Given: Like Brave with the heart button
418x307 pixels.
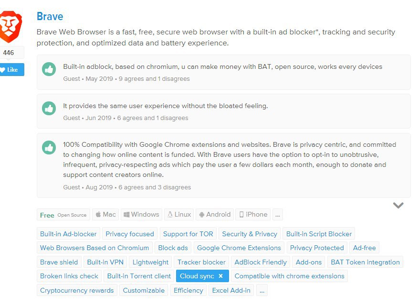Looking at the screenshot, I should pos(12,70).
